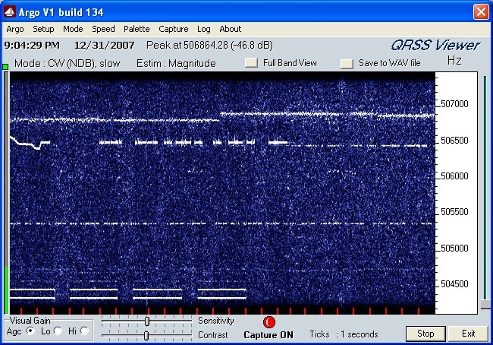Enable Save to WAV file
The height and width of the screenshot is (345, 493).
347,63
